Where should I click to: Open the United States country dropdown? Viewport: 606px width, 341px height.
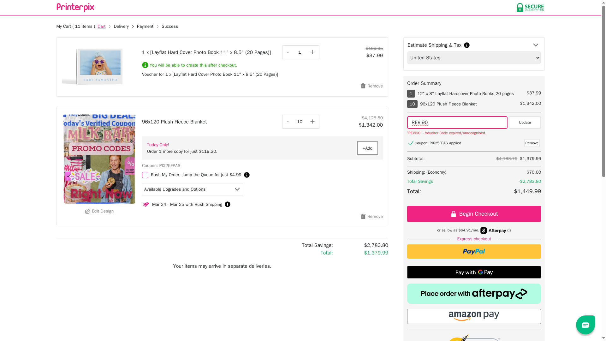coord(474,58)
